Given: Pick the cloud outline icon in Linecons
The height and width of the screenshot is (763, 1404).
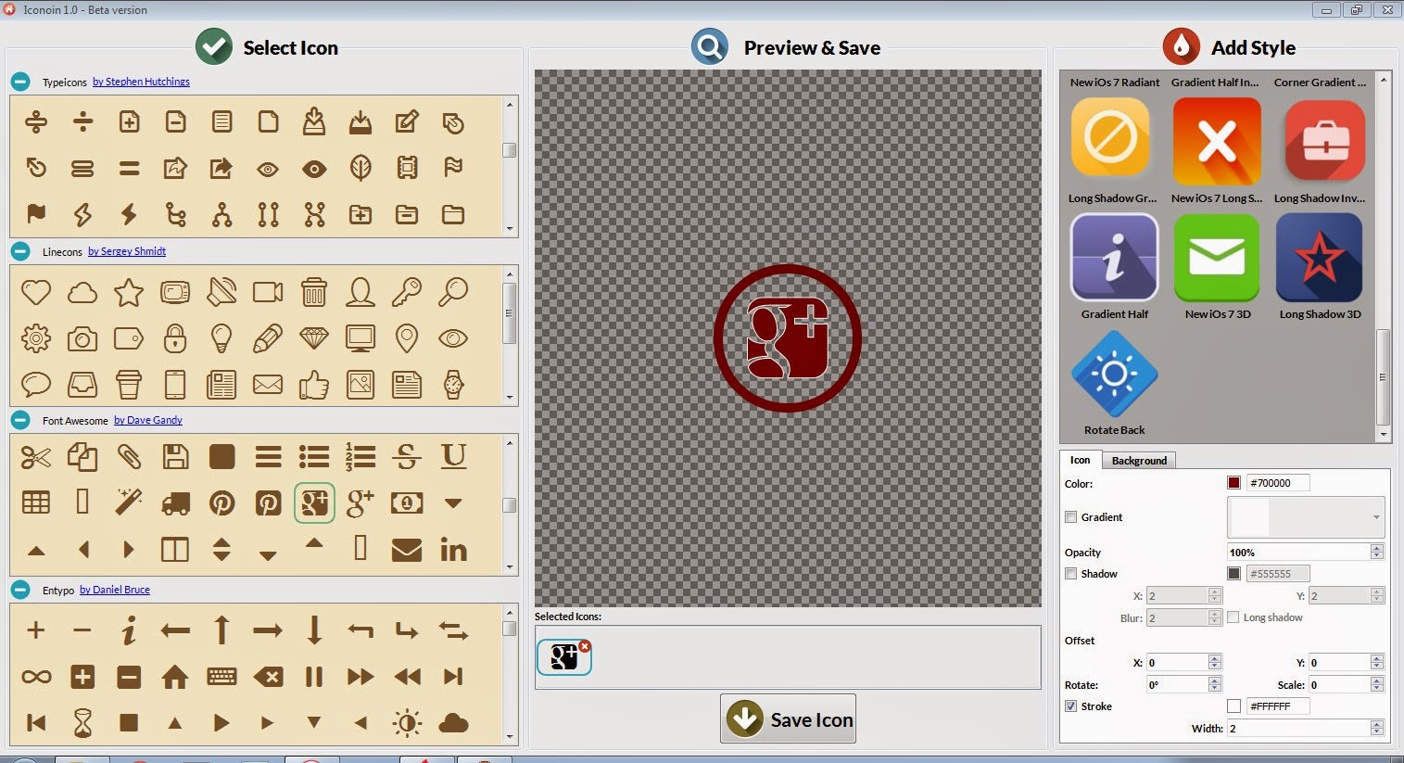Looking at the screenshot, I should point(82,293).
